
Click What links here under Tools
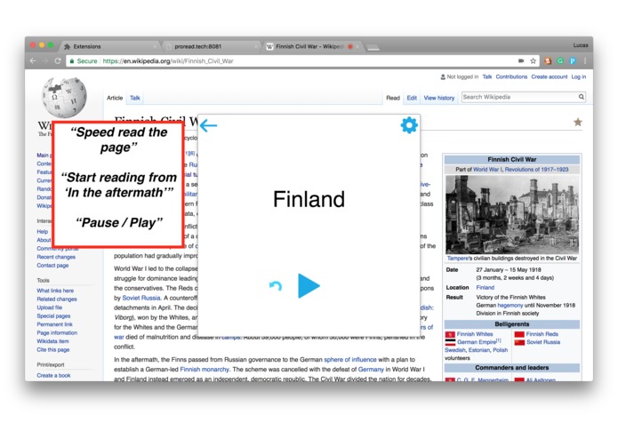click(x=55, y=291)
